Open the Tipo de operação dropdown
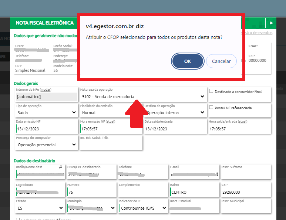 pos(47,113)
